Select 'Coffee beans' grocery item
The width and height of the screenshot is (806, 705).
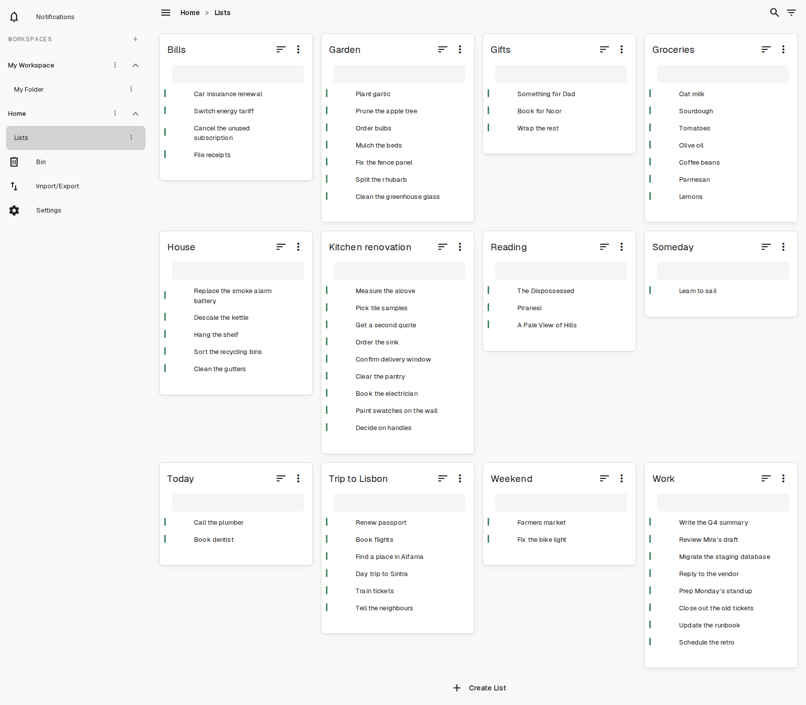[x=699, y=163]
